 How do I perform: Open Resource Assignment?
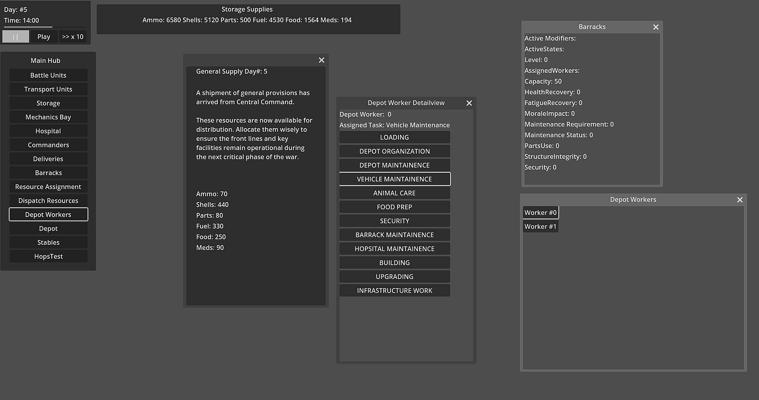(48, 187)
